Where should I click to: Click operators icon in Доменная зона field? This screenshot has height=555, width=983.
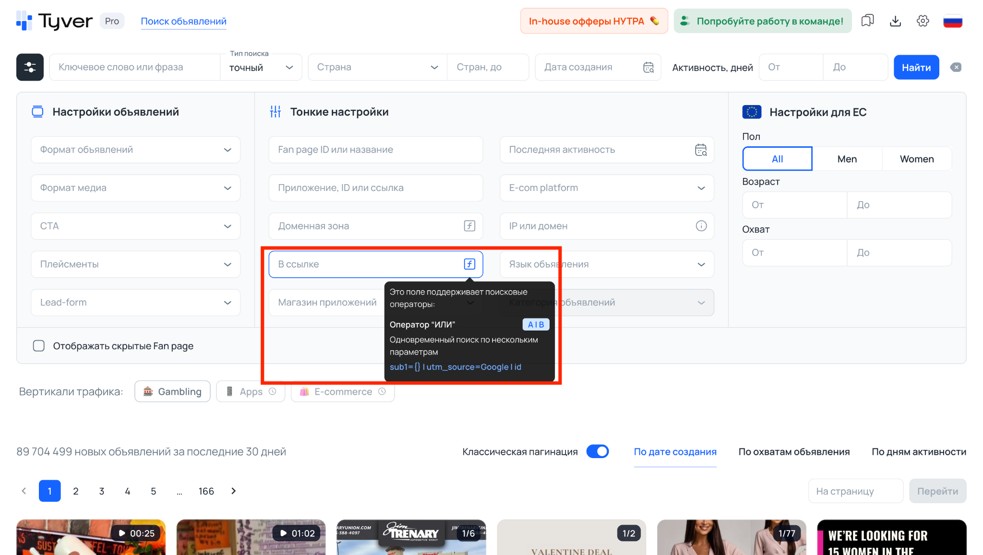pos(469,226)
